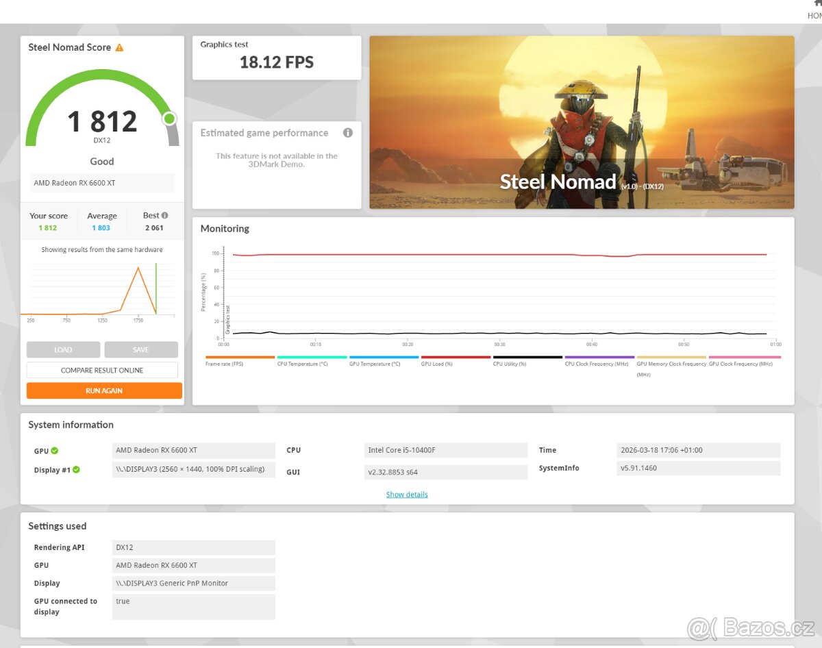Click the GPU Memory Clock Frequency yellow legend marker
822x648 pixels.
click(x=671, y=357)
